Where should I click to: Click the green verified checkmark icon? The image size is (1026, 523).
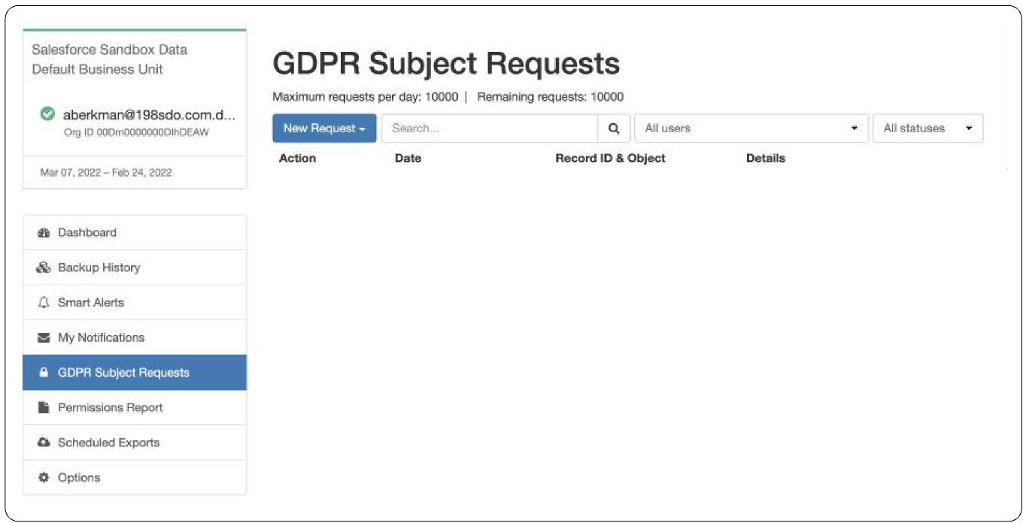click(47, 114)
